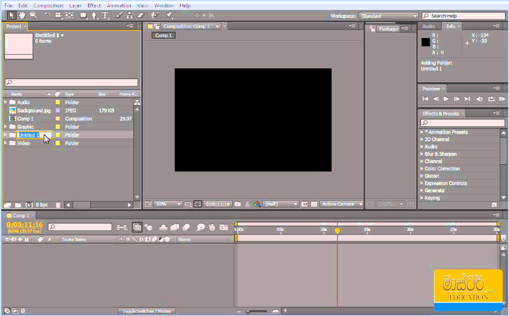Select the Selection arrow tool

point(11,15)
